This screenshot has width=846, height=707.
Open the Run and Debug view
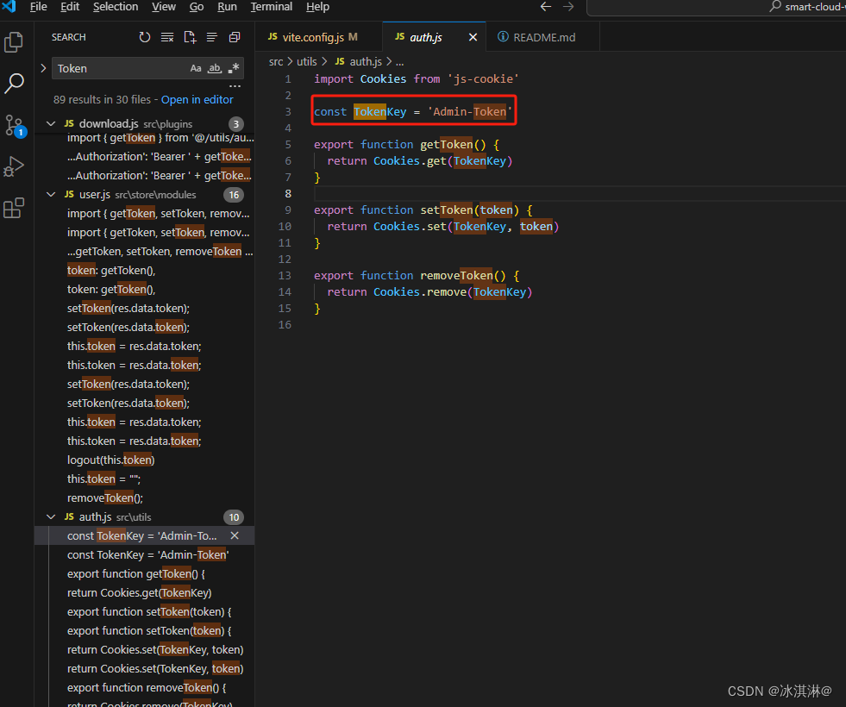[x=14, y=166]
